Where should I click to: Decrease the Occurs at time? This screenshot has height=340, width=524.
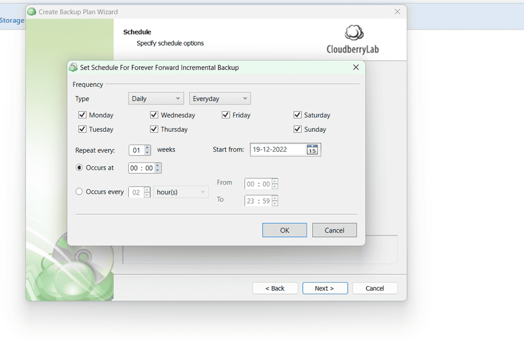click(158, 170)
